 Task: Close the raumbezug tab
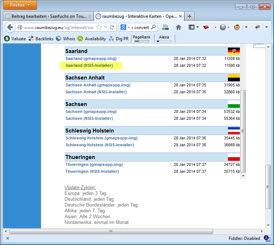point(180,16)
